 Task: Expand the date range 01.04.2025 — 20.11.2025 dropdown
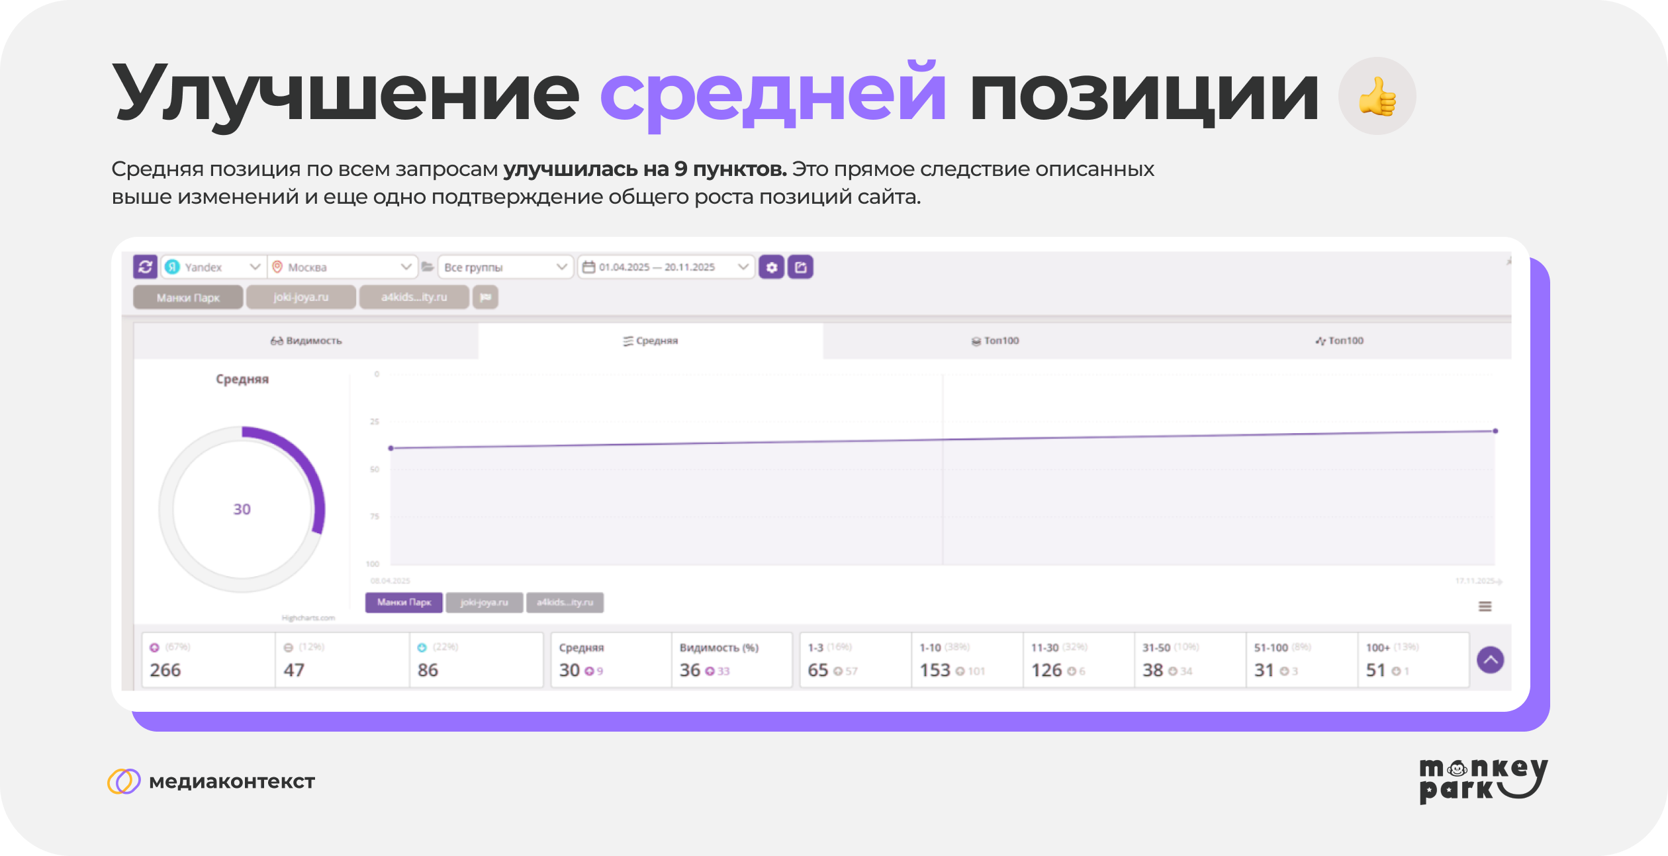tap(743, 267)
